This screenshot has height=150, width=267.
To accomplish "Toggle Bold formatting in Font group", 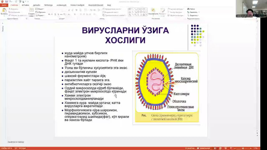I will pos(49,15).
